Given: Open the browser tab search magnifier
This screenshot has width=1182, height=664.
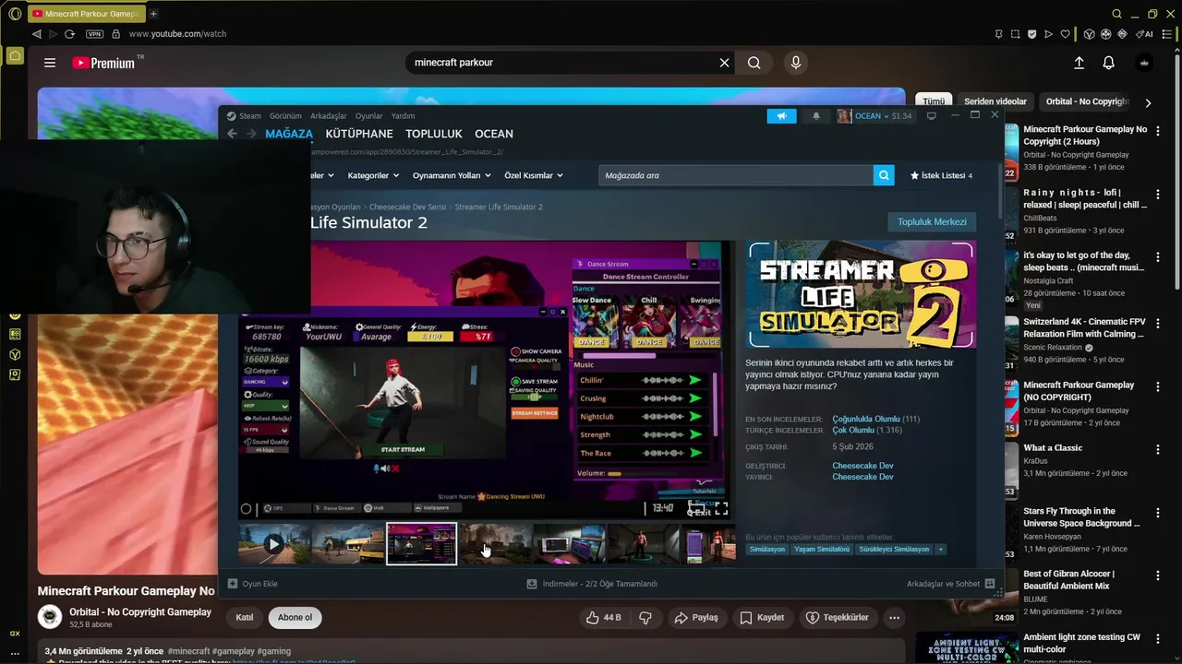Looking at the screenshot, I should coord(1116,14).
